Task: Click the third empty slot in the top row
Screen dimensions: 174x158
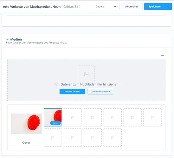Action: (x=113, y=117)
